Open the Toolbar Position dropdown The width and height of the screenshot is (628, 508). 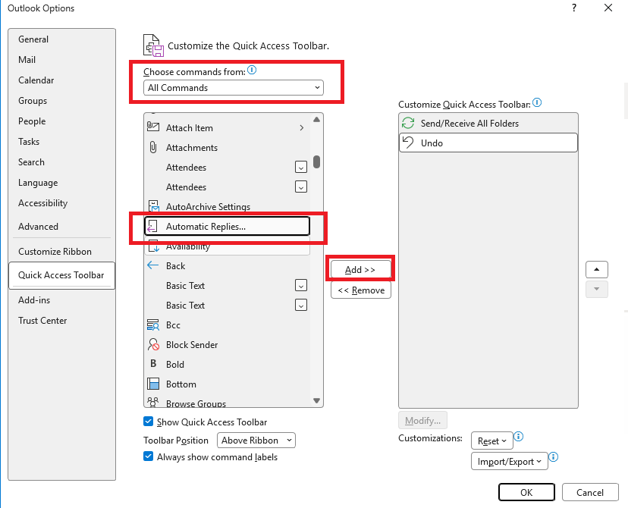[256, 441]
